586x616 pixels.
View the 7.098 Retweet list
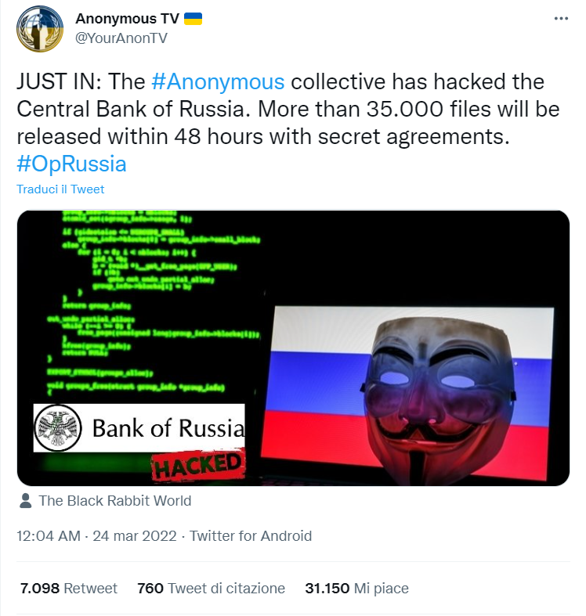[69, 589]
